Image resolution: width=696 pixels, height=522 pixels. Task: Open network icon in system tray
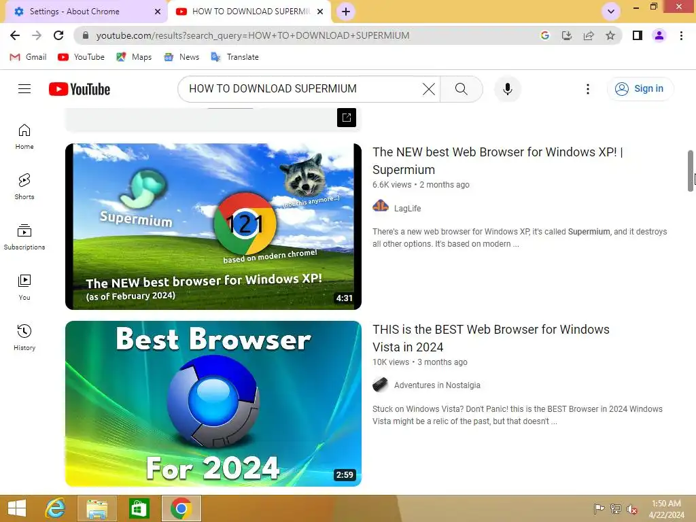point(616,508)
